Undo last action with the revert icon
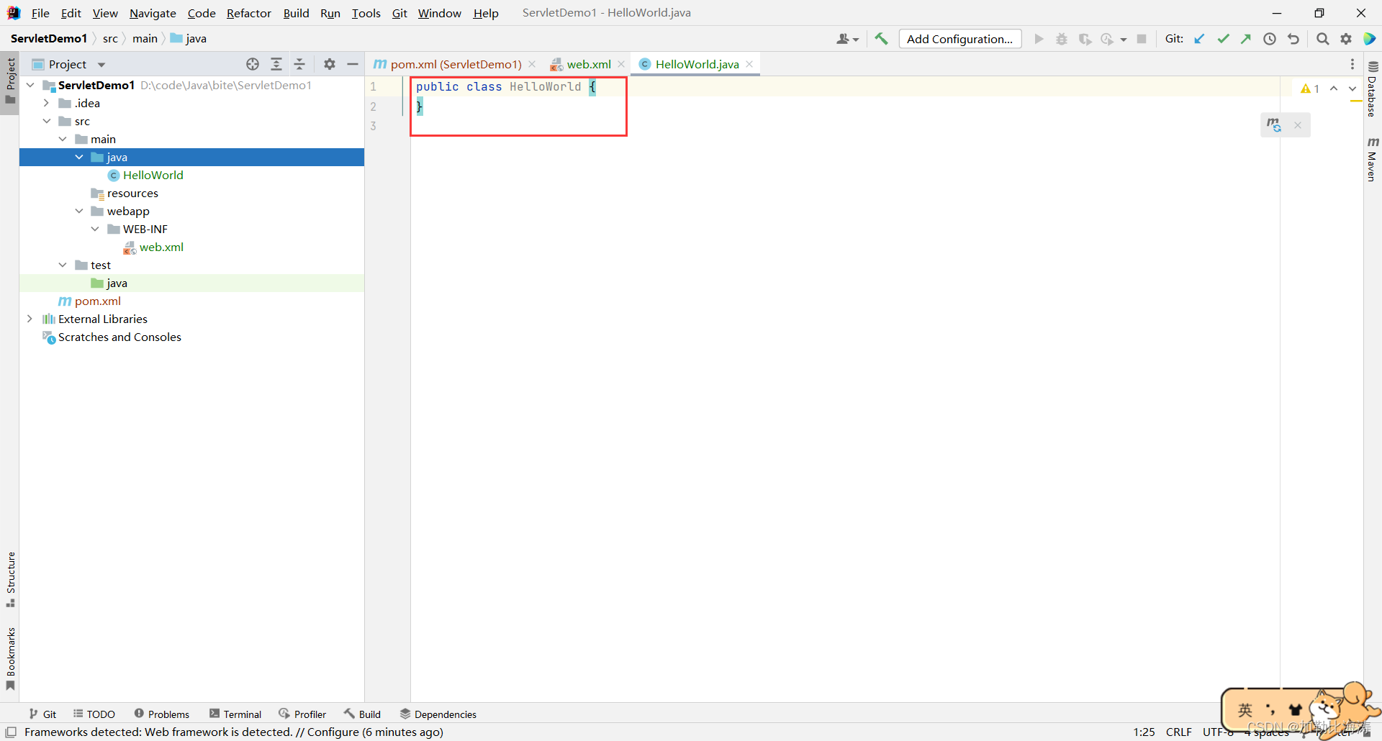Screen dimensions: 1382x741 pos(1293,39)
